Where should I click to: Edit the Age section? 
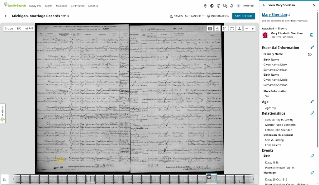click(312, 102)
